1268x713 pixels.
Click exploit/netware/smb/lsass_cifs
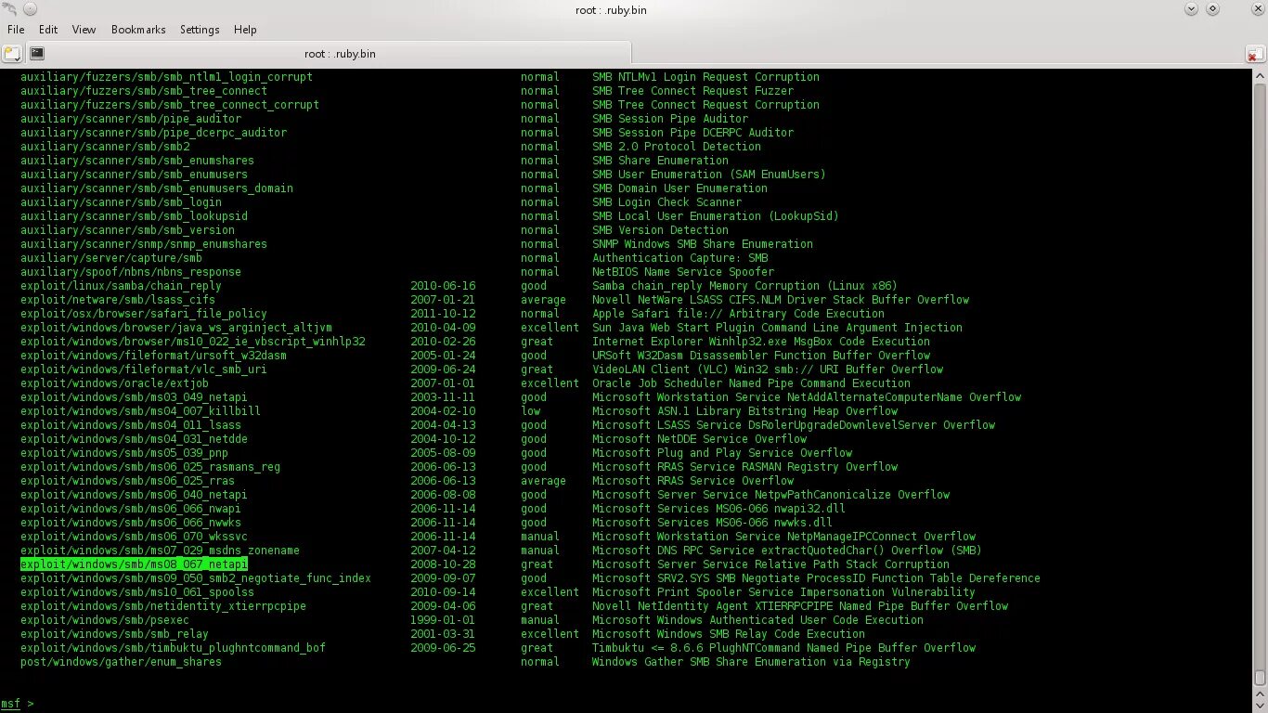118,300
